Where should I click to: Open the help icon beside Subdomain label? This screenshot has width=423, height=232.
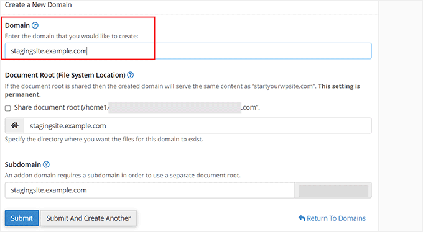pyautogui.click(x=47, y=164)
